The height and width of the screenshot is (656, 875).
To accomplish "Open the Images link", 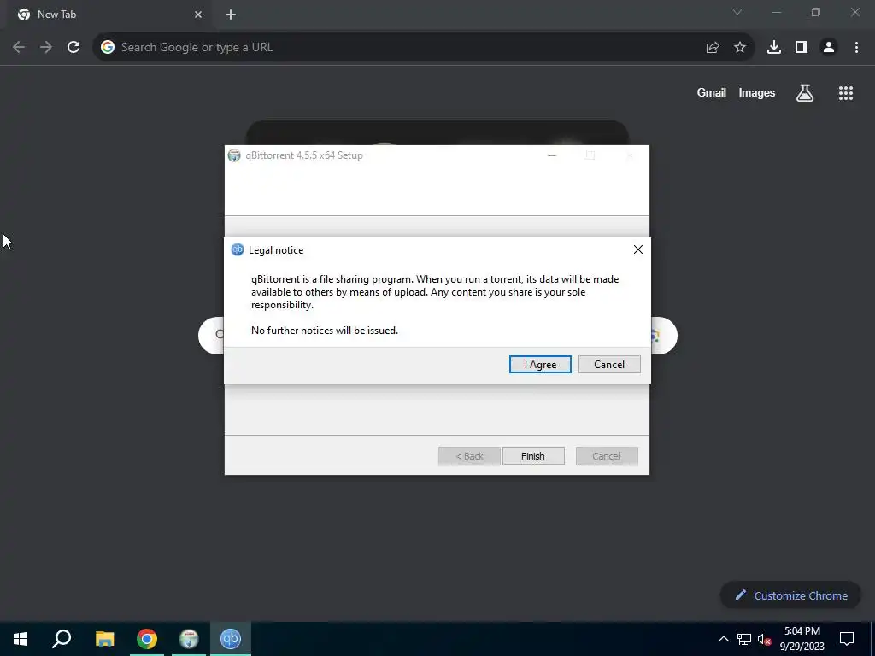I will pos(757,92).
